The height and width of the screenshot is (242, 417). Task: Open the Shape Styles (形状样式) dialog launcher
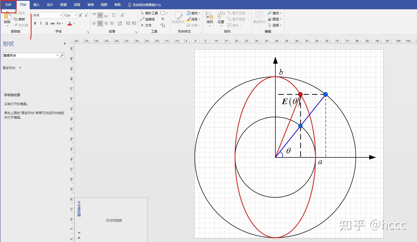pos(201,32)
